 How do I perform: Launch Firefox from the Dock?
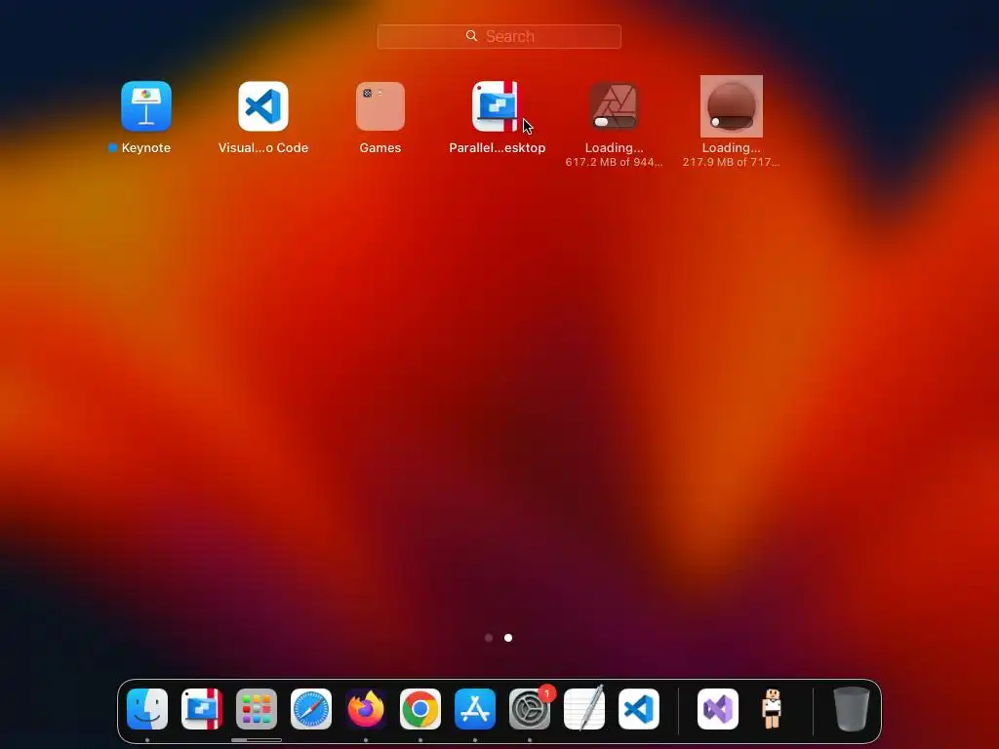[x=366, y=709]
